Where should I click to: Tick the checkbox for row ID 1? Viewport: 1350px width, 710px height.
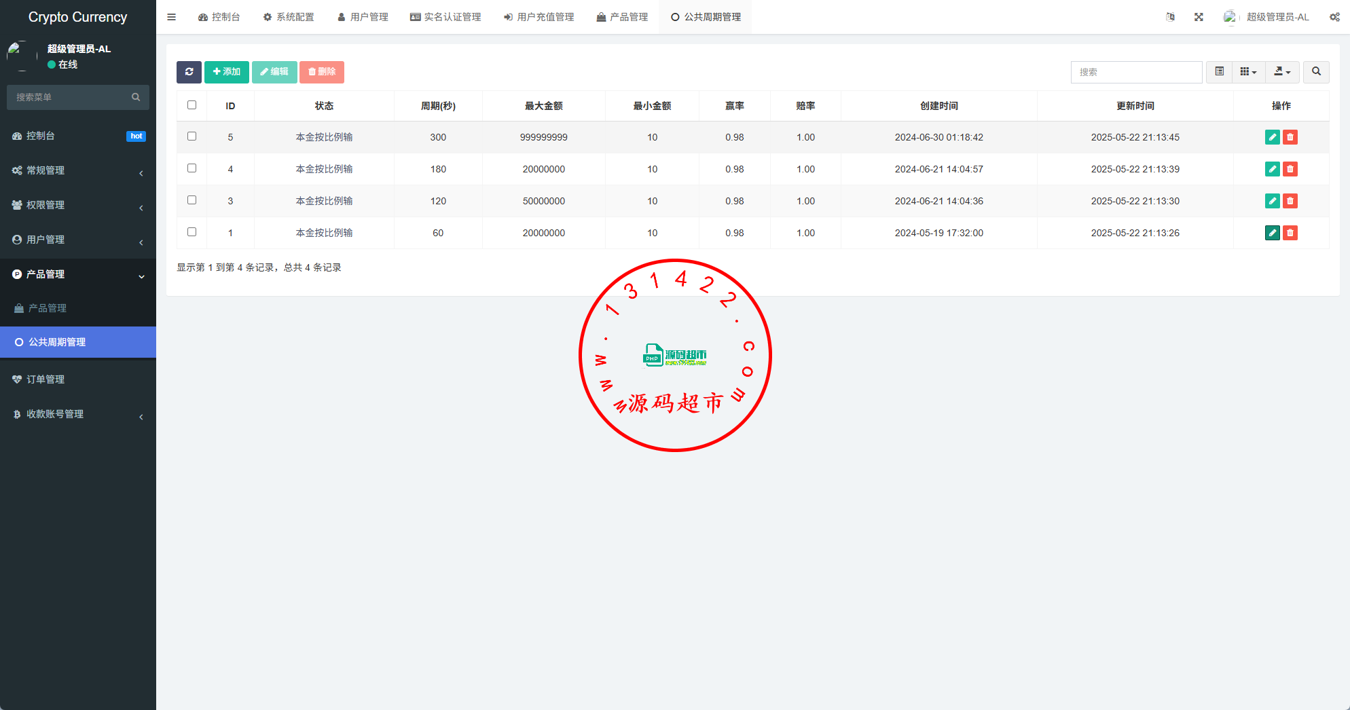coord(191,232)
